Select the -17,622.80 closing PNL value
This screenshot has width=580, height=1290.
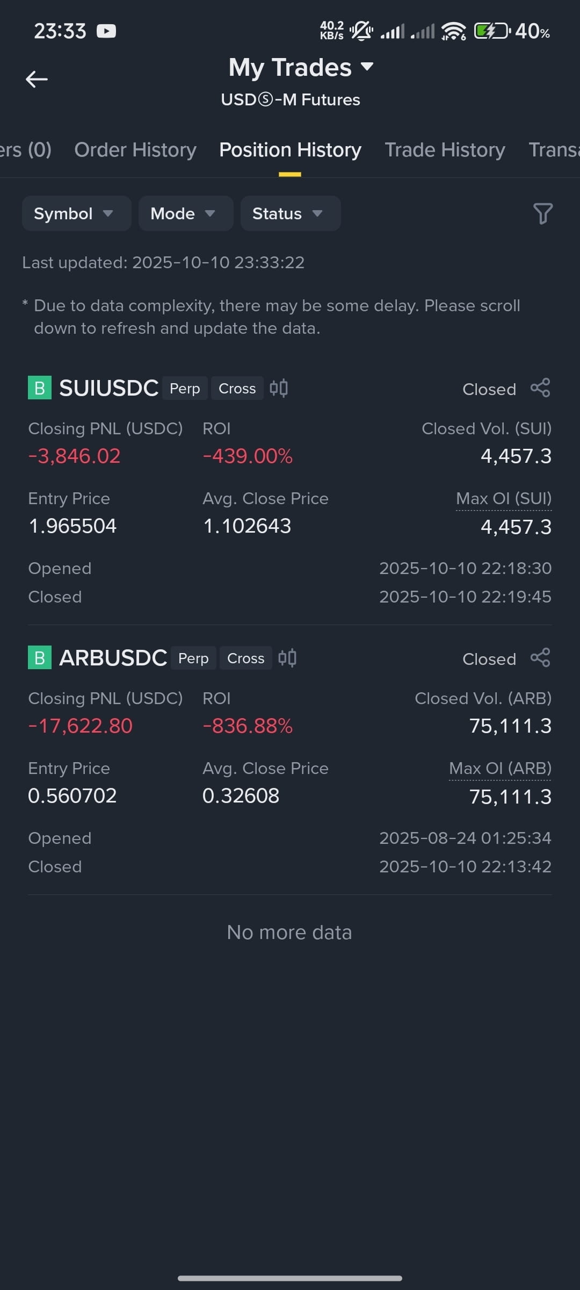80,726
